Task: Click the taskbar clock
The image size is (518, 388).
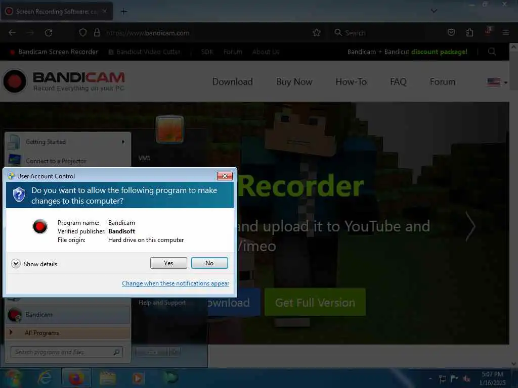Action: tap(492, 378)
